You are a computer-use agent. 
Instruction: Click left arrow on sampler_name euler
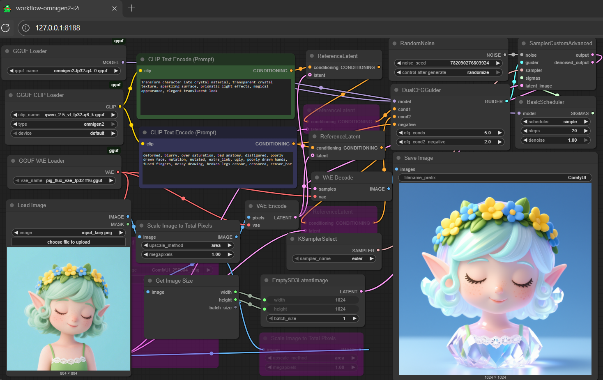coord(297,258)
